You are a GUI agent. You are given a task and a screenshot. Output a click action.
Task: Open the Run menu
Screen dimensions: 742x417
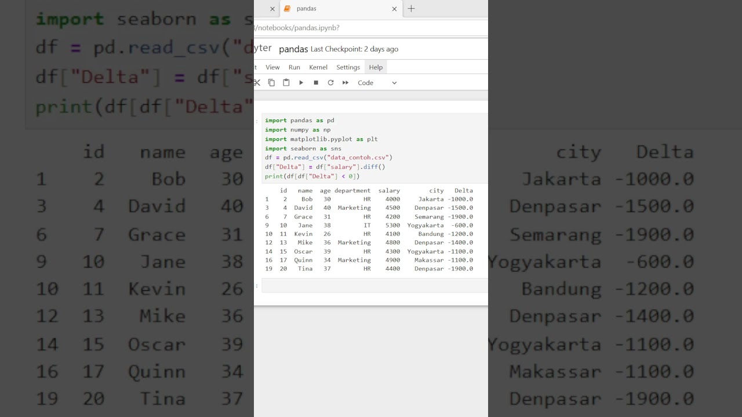294,67
